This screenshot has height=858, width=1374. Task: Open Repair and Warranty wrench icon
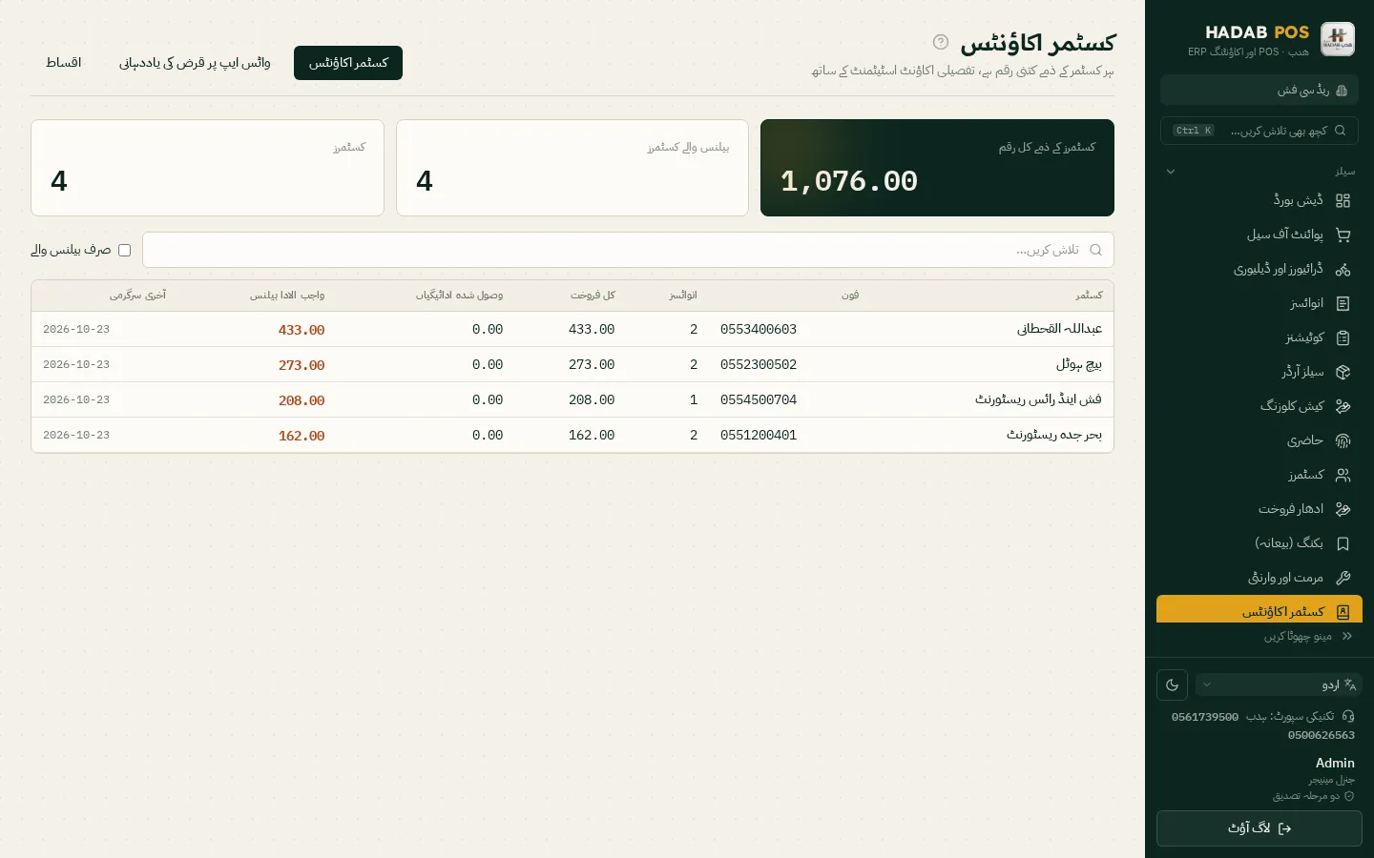(1343, 578)
